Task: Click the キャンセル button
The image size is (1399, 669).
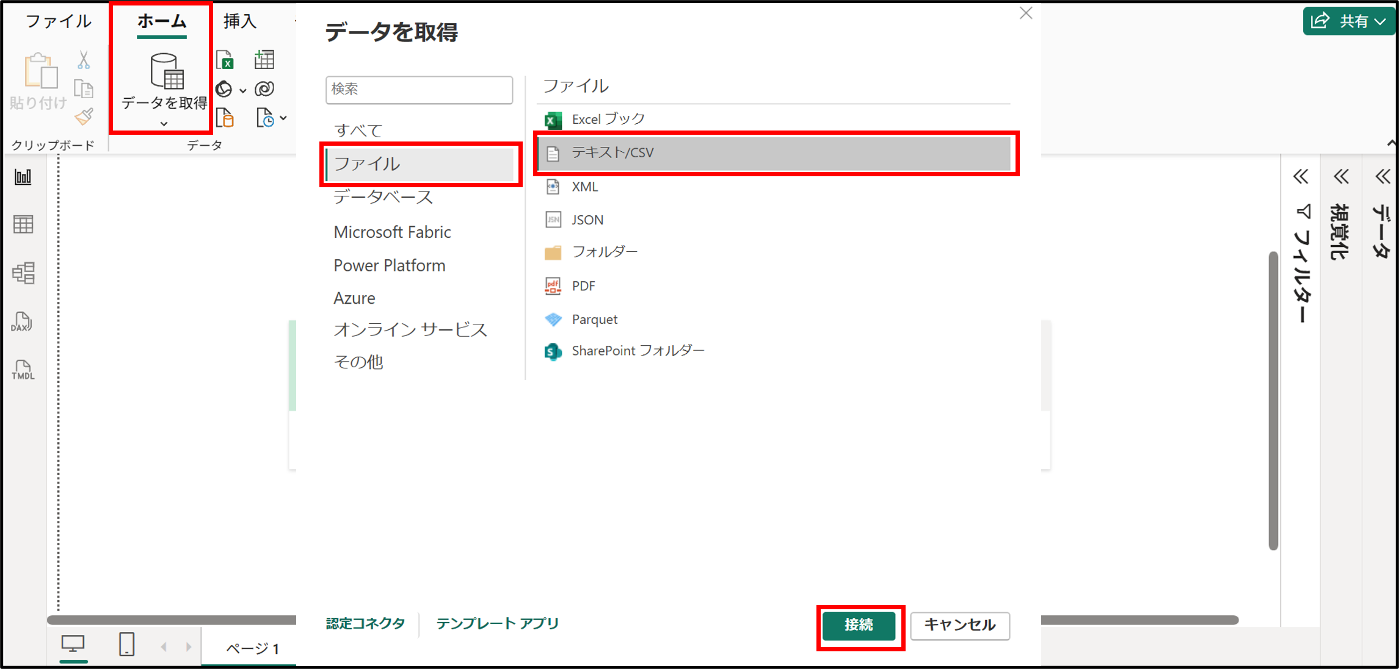Action: click(959, 625)
